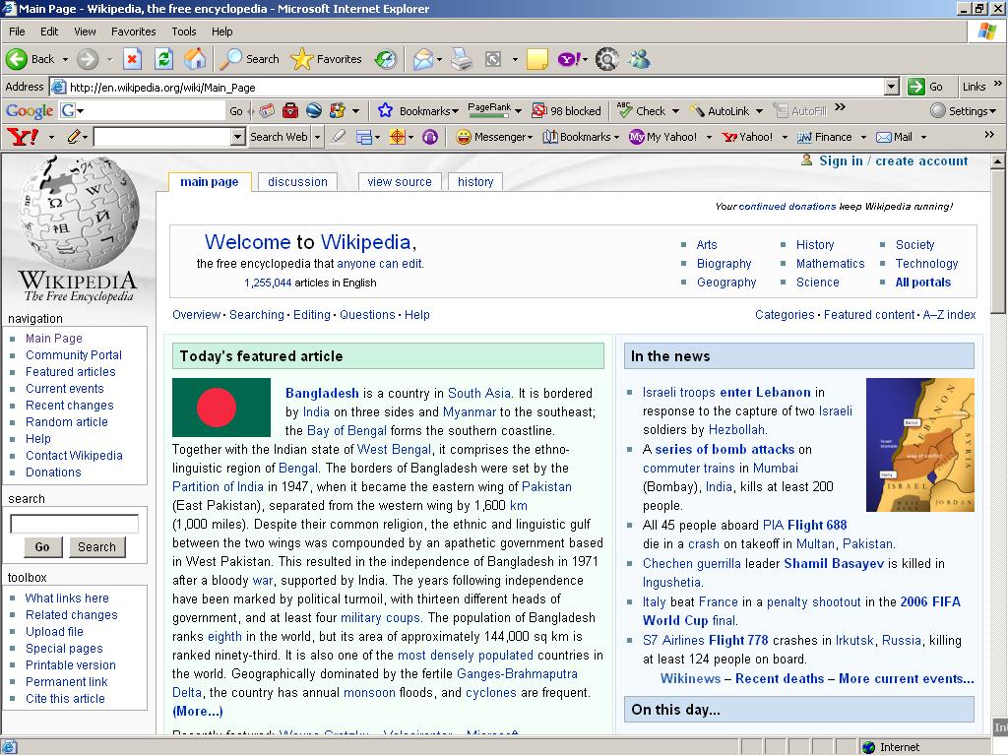1008x756 pixels.
Task: Open the history tab on Wikipedia
Action: tap(475, 182)
